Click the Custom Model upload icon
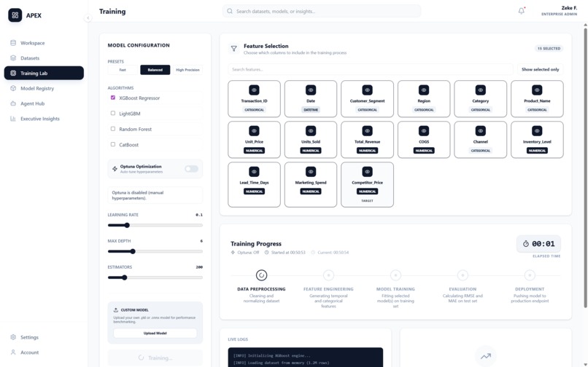 [x=116, y=310]
